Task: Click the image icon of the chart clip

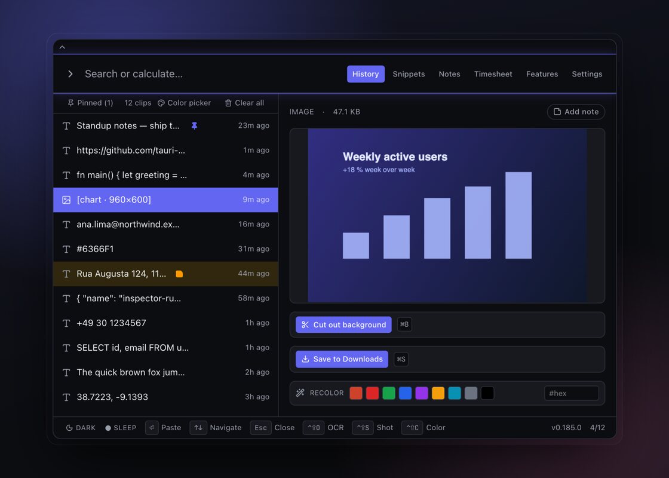Action: 66,200
